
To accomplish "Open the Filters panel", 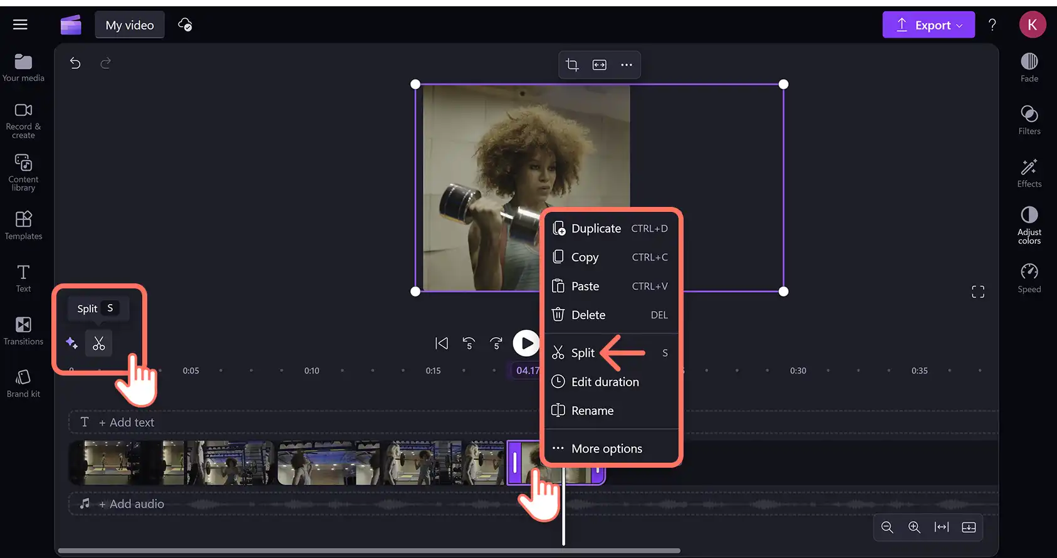I will [x=1029, y=120].
